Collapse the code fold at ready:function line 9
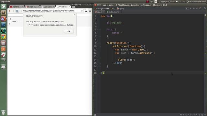The height and width of the screenshot is (116, 207). (100, 43)
